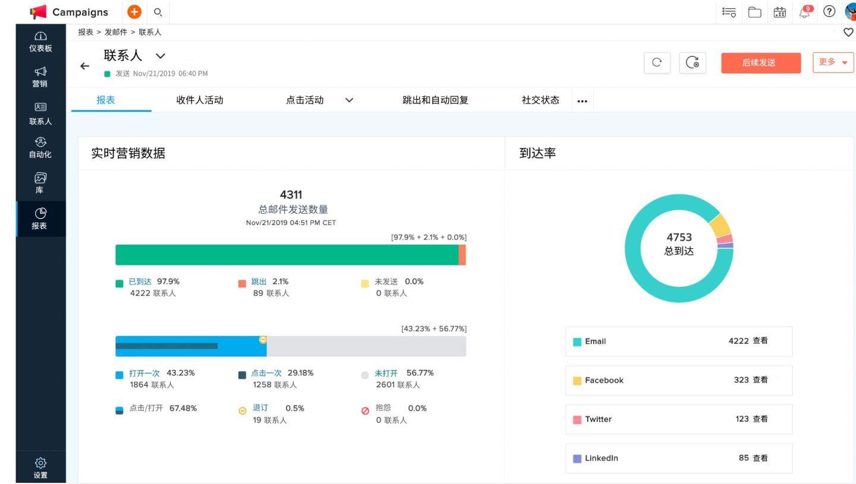The image size is (856, 484).
Task: Switch to the 跳出和自动回复 tab
Action: click(x=436, y=100)
